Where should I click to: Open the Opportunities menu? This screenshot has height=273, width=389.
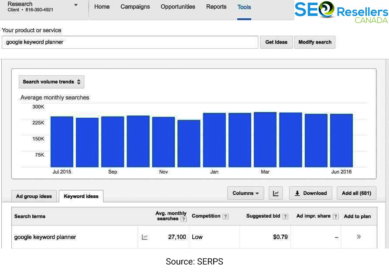point(178,7)
